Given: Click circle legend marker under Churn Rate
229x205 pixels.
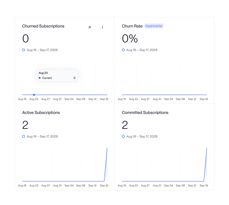Looking at the screenshot, I should [123, 50].
